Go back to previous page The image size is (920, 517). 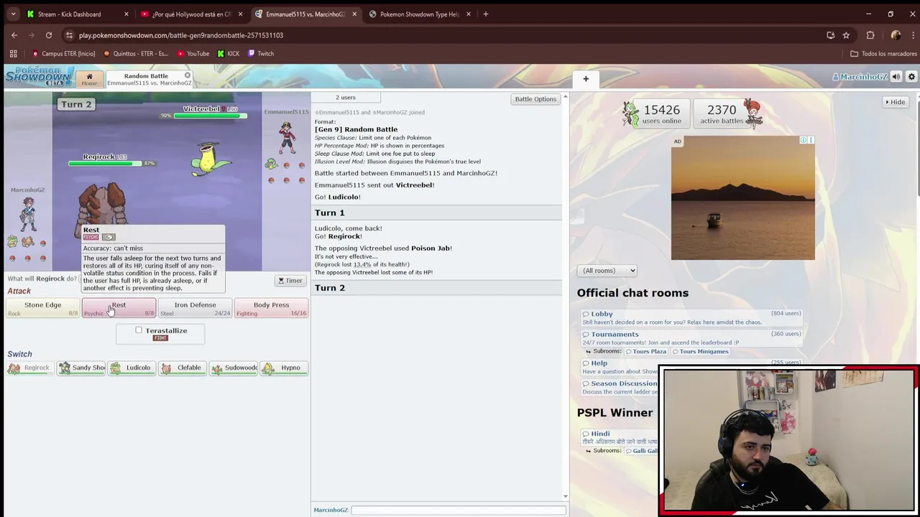point(14,35)
